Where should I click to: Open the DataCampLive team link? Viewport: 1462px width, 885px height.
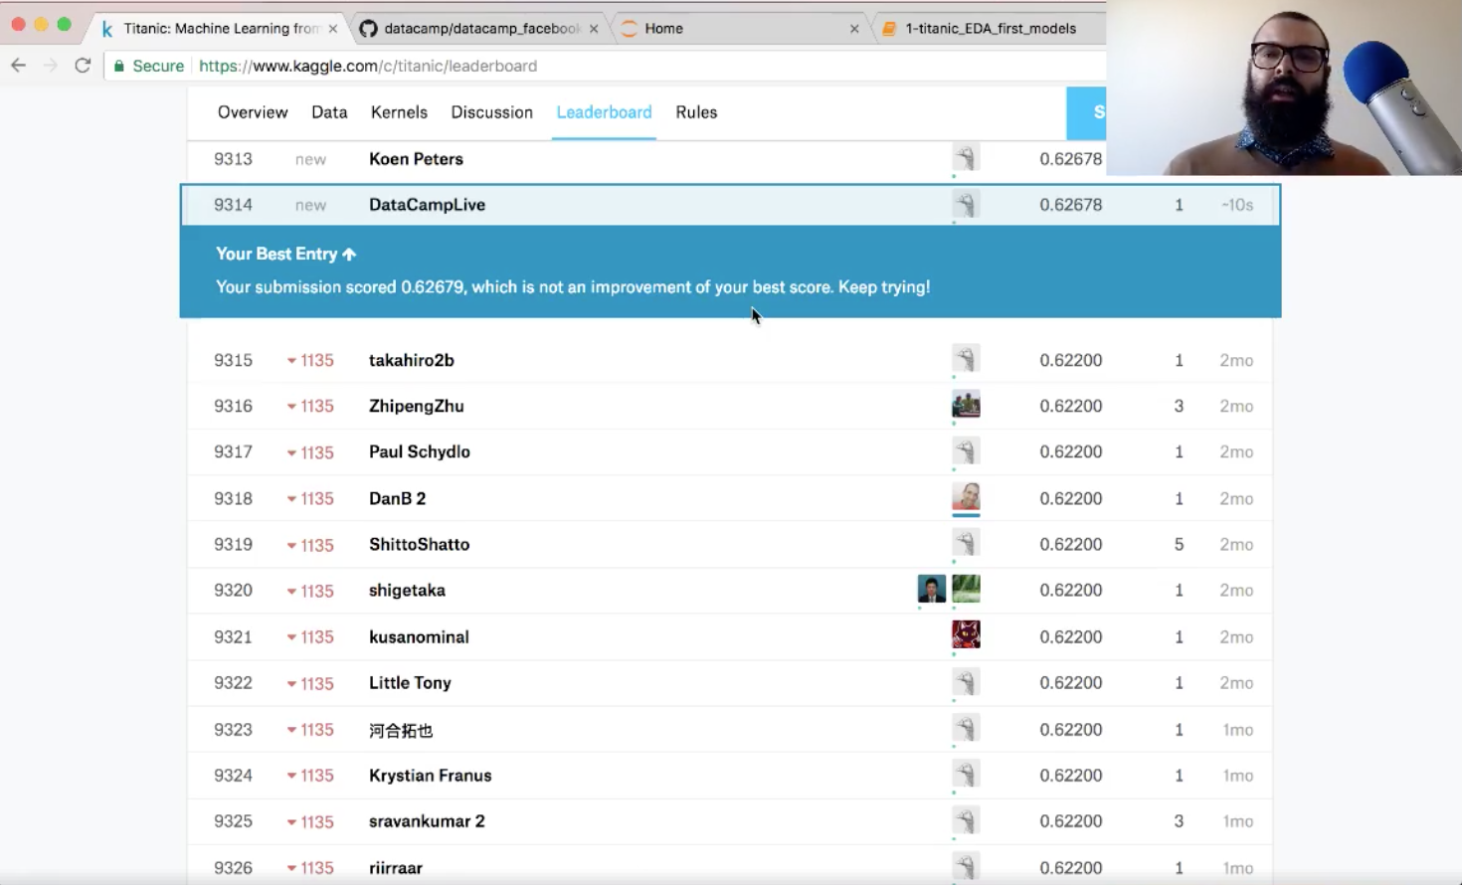[427, 205]
